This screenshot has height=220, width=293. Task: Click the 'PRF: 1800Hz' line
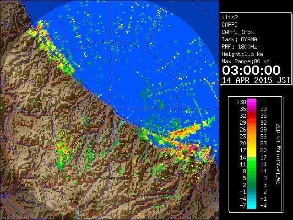(x=239, y=47)
